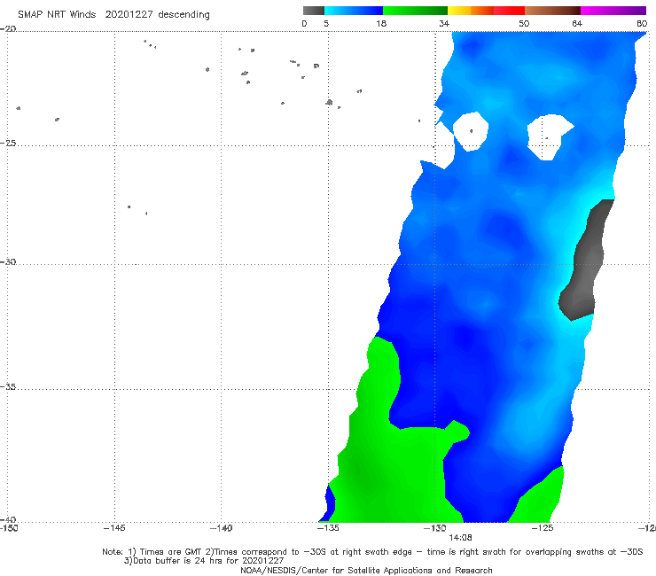
Task: Click the blue segment of the color scale
Action: pos(354,11)
